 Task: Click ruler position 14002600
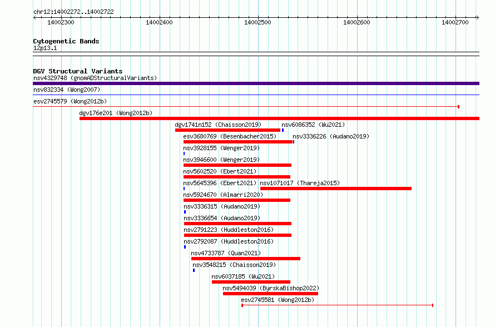(357, 22)
